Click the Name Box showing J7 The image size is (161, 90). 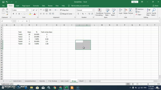[6, 21]
